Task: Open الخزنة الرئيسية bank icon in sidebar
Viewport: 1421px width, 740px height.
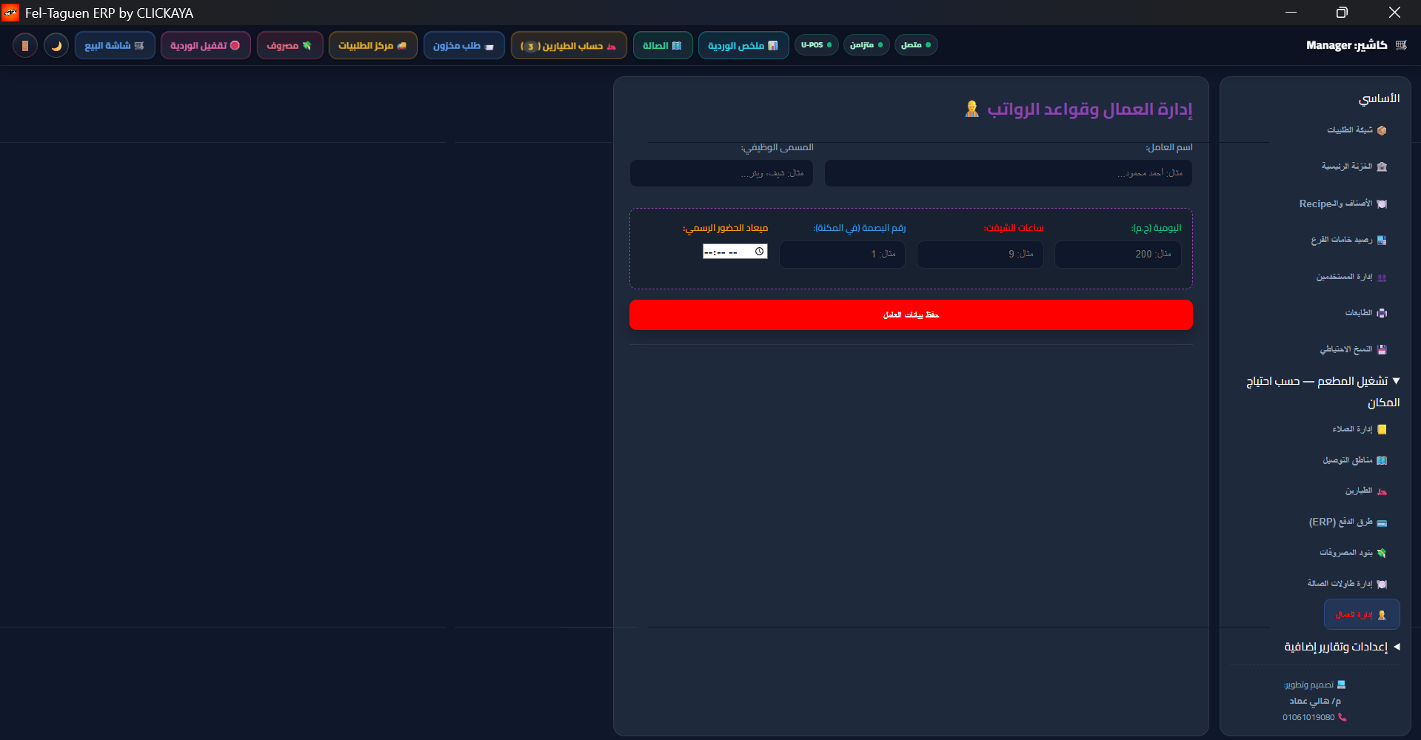Action: point(1382,166)
